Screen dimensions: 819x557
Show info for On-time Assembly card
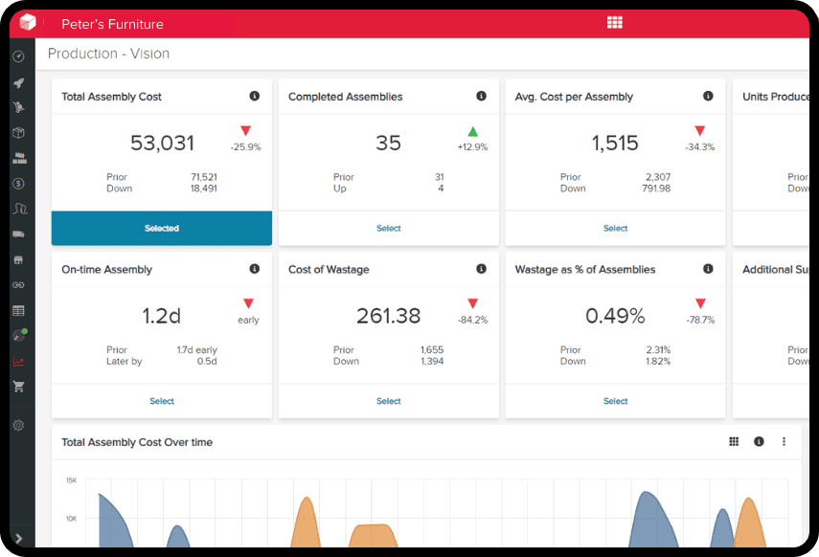[x=255, y=269]
